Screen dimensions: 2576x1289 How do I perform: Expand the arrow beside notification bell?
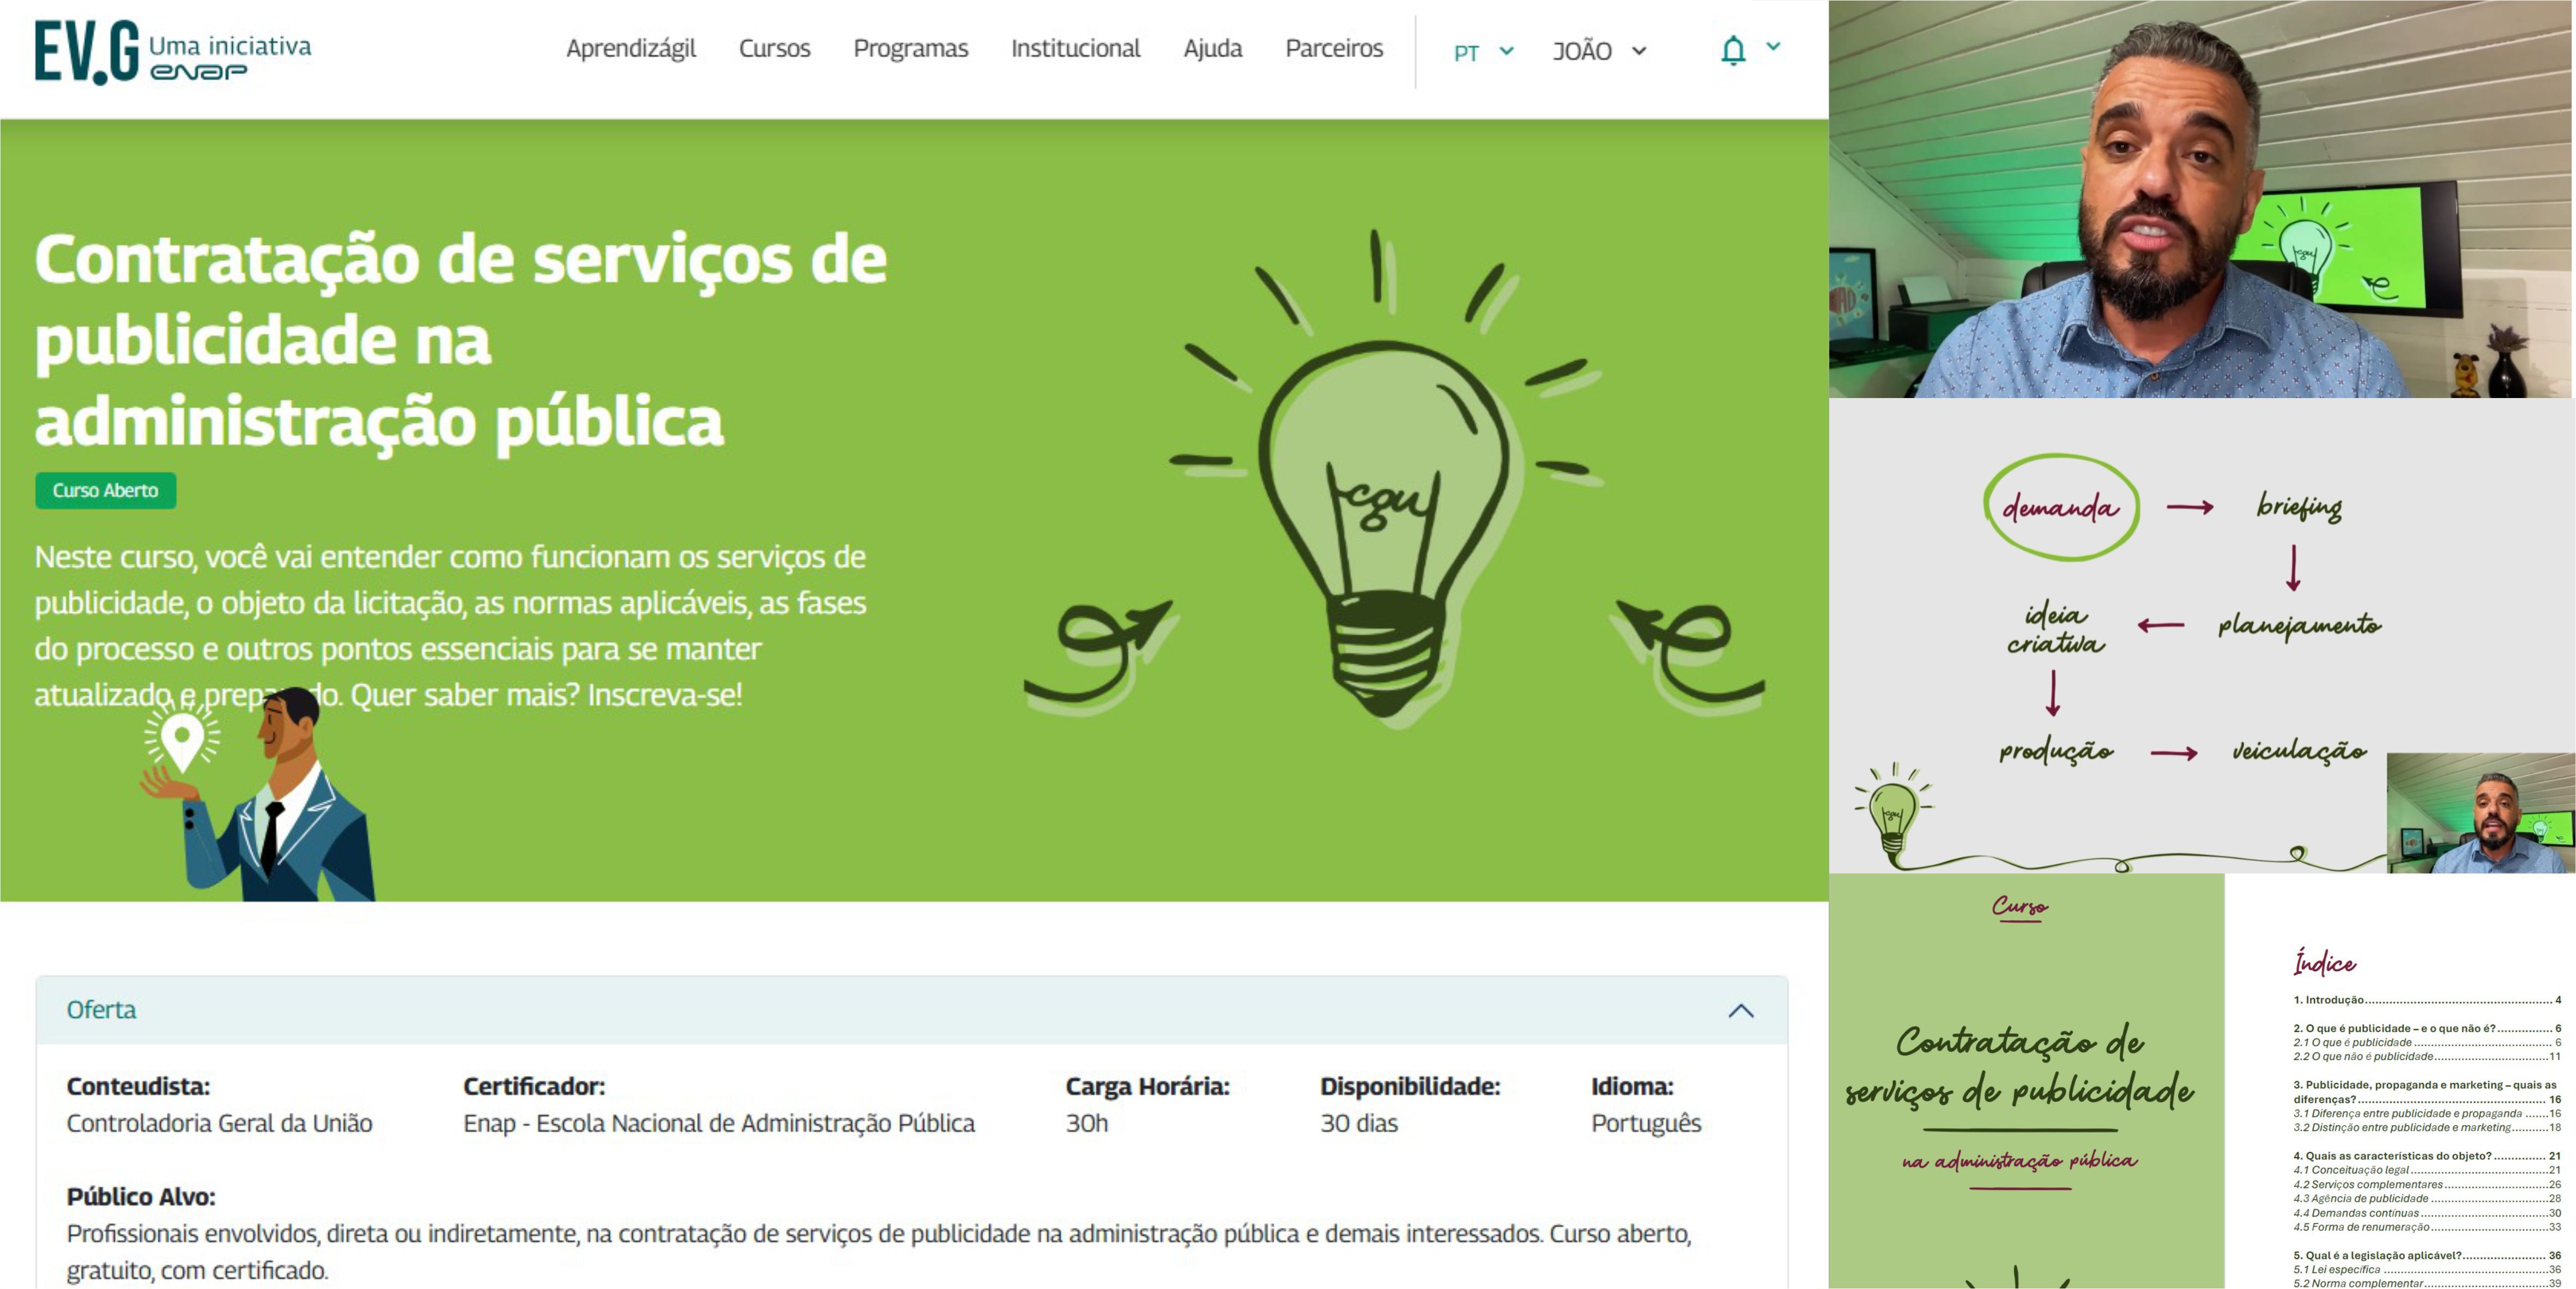pyautogui.click(x=1773, y=46)
